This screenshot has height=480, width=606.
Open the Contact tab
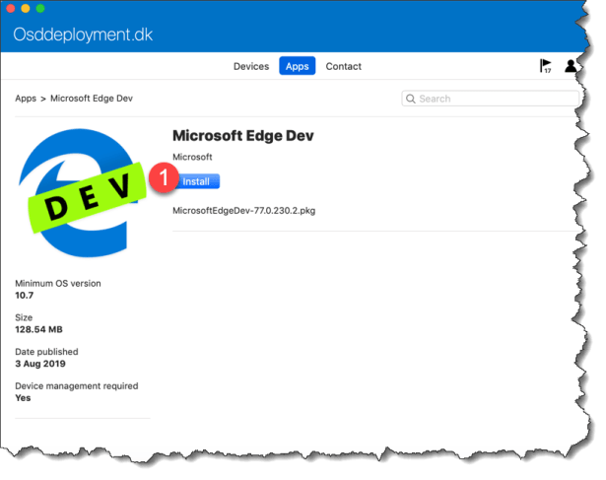(343, 66)
